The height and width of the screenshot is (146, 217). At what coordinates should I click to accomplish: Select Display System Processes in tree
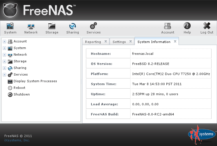(x=35, y=81)
